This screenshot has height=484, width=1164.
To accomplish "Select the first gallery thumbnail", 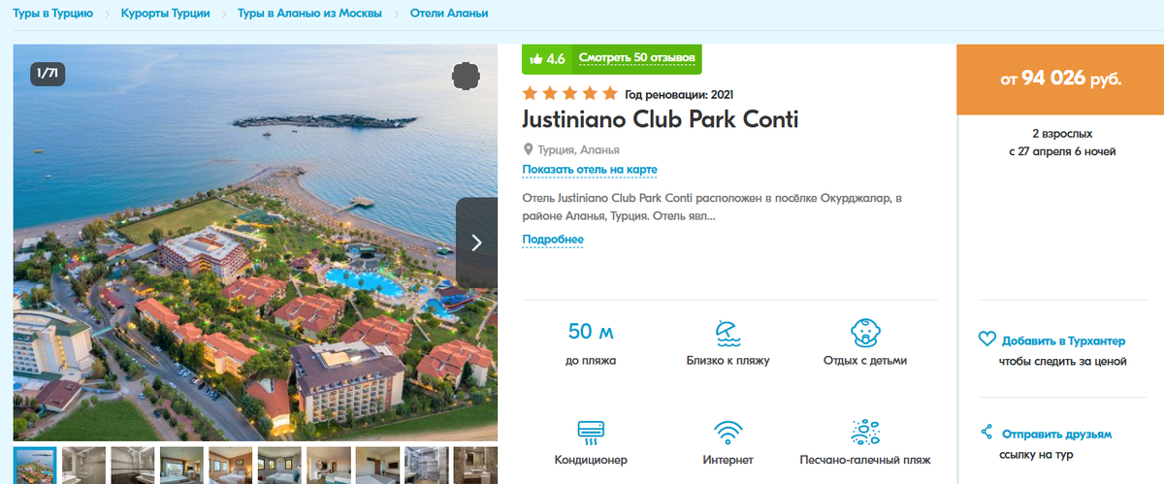I will coord(35,465).
